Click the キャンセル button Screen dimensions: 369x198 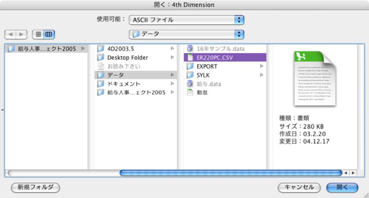coord(299,187)
